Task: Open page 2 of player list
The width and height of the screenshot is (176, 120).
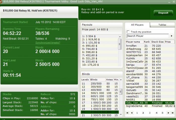Action: (143, 113)
